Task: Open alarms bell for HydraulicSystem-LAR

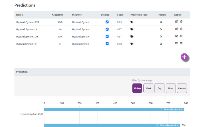Action: point(161,36)
